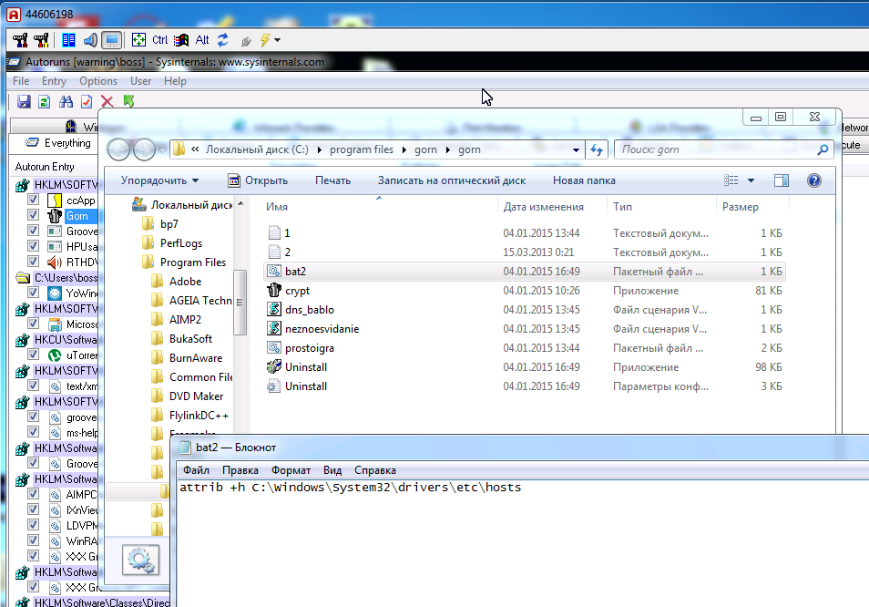Click the Autoruns Refresh icon
869x607 pixels.
pyautogui.click(x=45, y=101)
